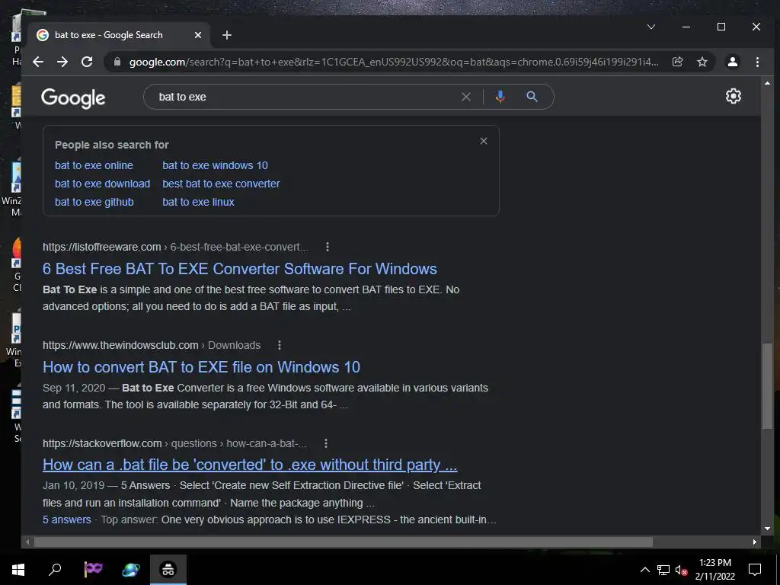Open Chrome's three-dot menu
This screenshot has height=585, width=780.
(x=757, y=62)
